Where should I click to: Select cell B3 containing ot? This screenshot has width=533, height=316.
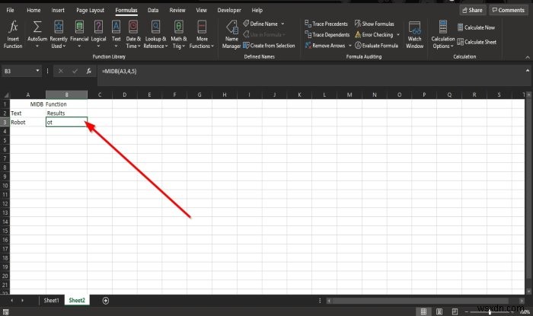click(67, 123)
